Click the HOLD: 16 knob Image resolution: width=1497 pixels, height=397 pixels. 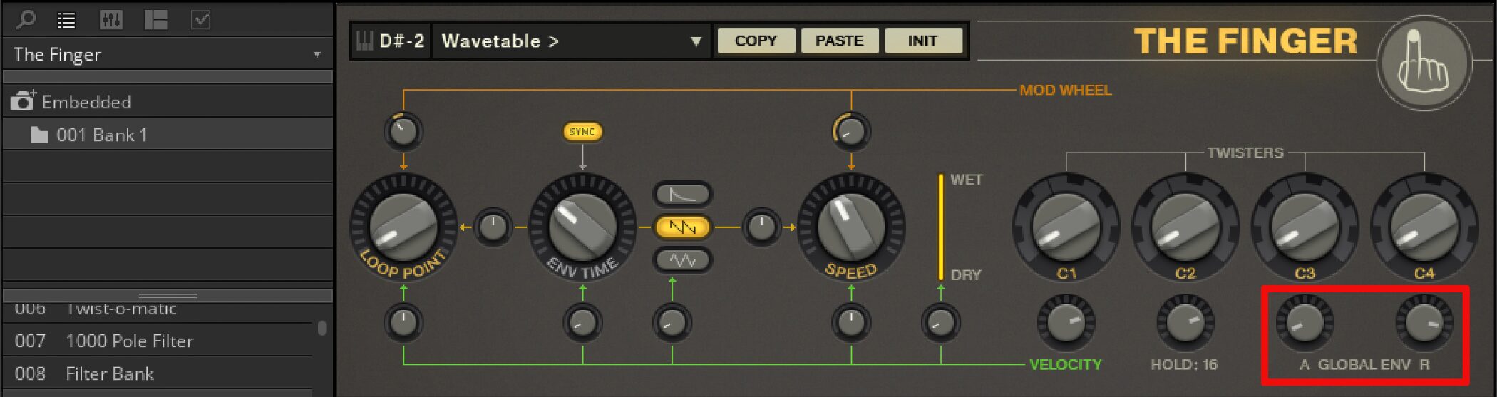(x=1185, y=323)
